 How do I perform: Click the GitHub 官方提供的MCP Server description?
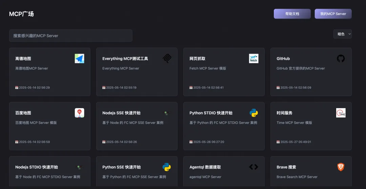(301, 68)
